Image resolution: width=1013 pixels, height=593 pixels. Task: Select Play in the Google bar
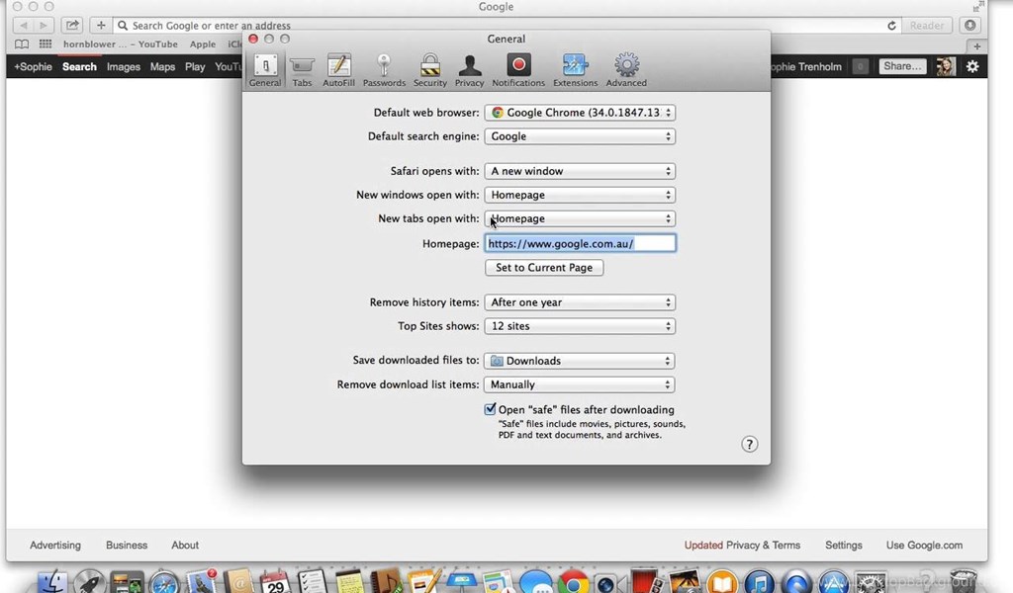(x=195, y=66)
